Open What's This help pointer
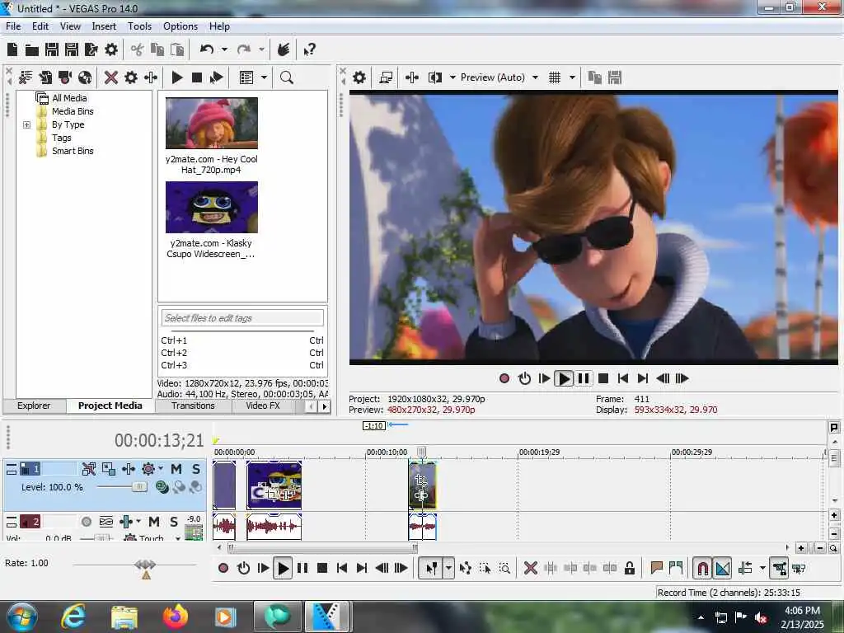This screenshot has height=633, width=844. pyautogui.click(x=310, y=50)
